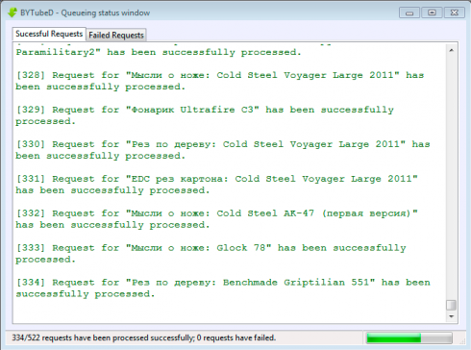Image resolution: width=471 pixels, height=350 pixels.
Task: Maximize the Queueing status window
Action: pos(432,12)
